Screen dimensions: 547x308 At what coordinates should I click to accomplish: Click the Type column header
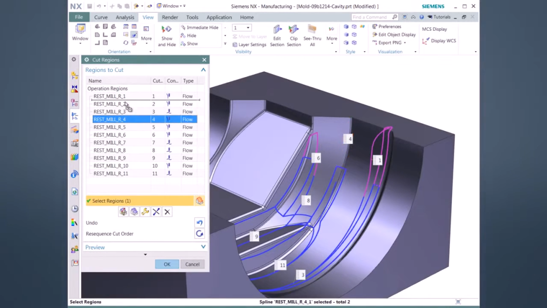pos(188,81)
